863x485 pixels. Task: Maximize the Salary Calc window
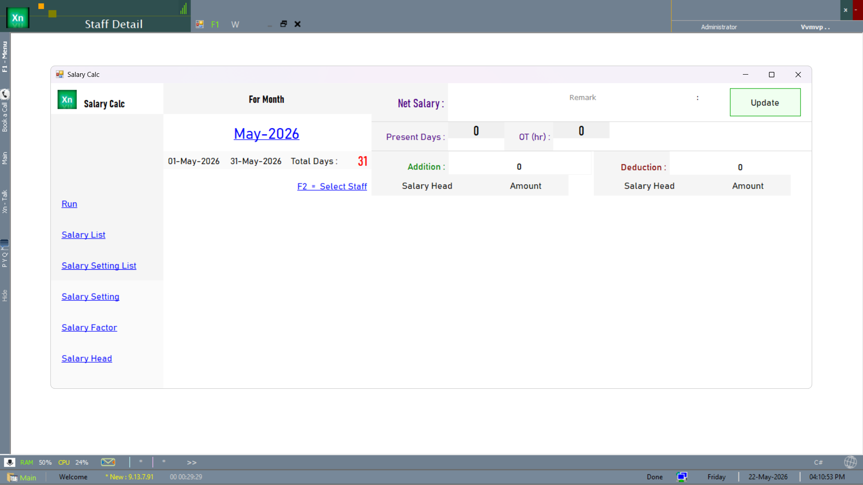pyautogui.click(x=772, y=75)
